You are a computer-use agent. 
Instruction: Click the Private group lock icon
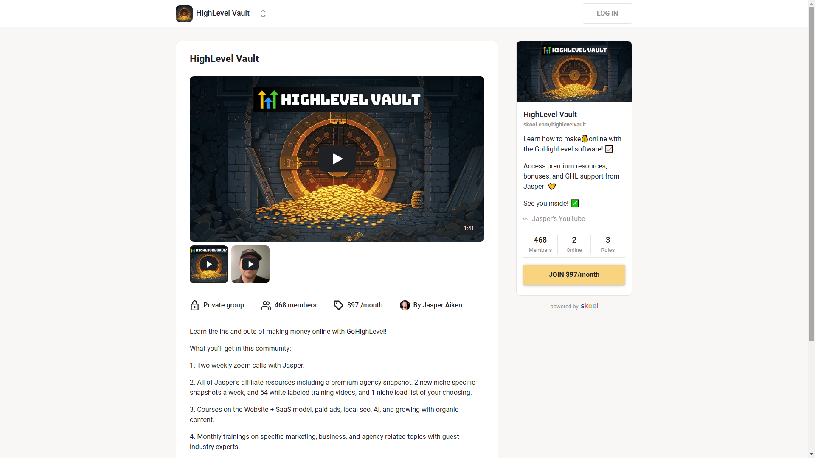click(194, 305)
